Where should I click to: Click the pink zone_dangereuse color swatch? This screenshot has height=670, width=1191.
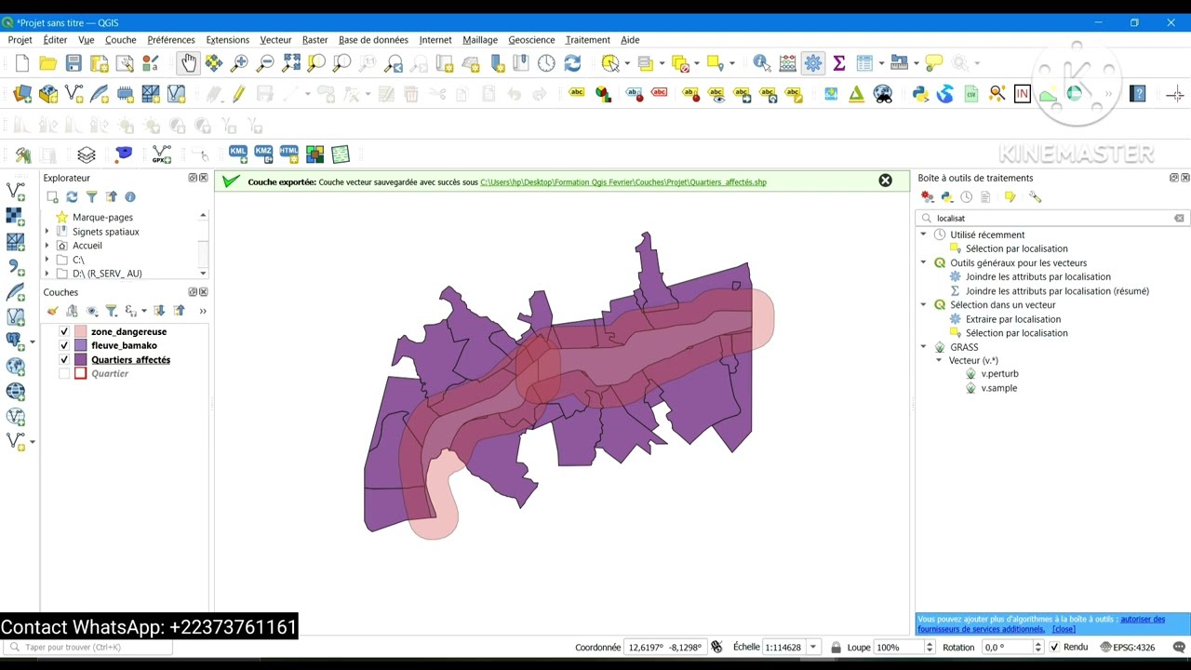(81, 331)
